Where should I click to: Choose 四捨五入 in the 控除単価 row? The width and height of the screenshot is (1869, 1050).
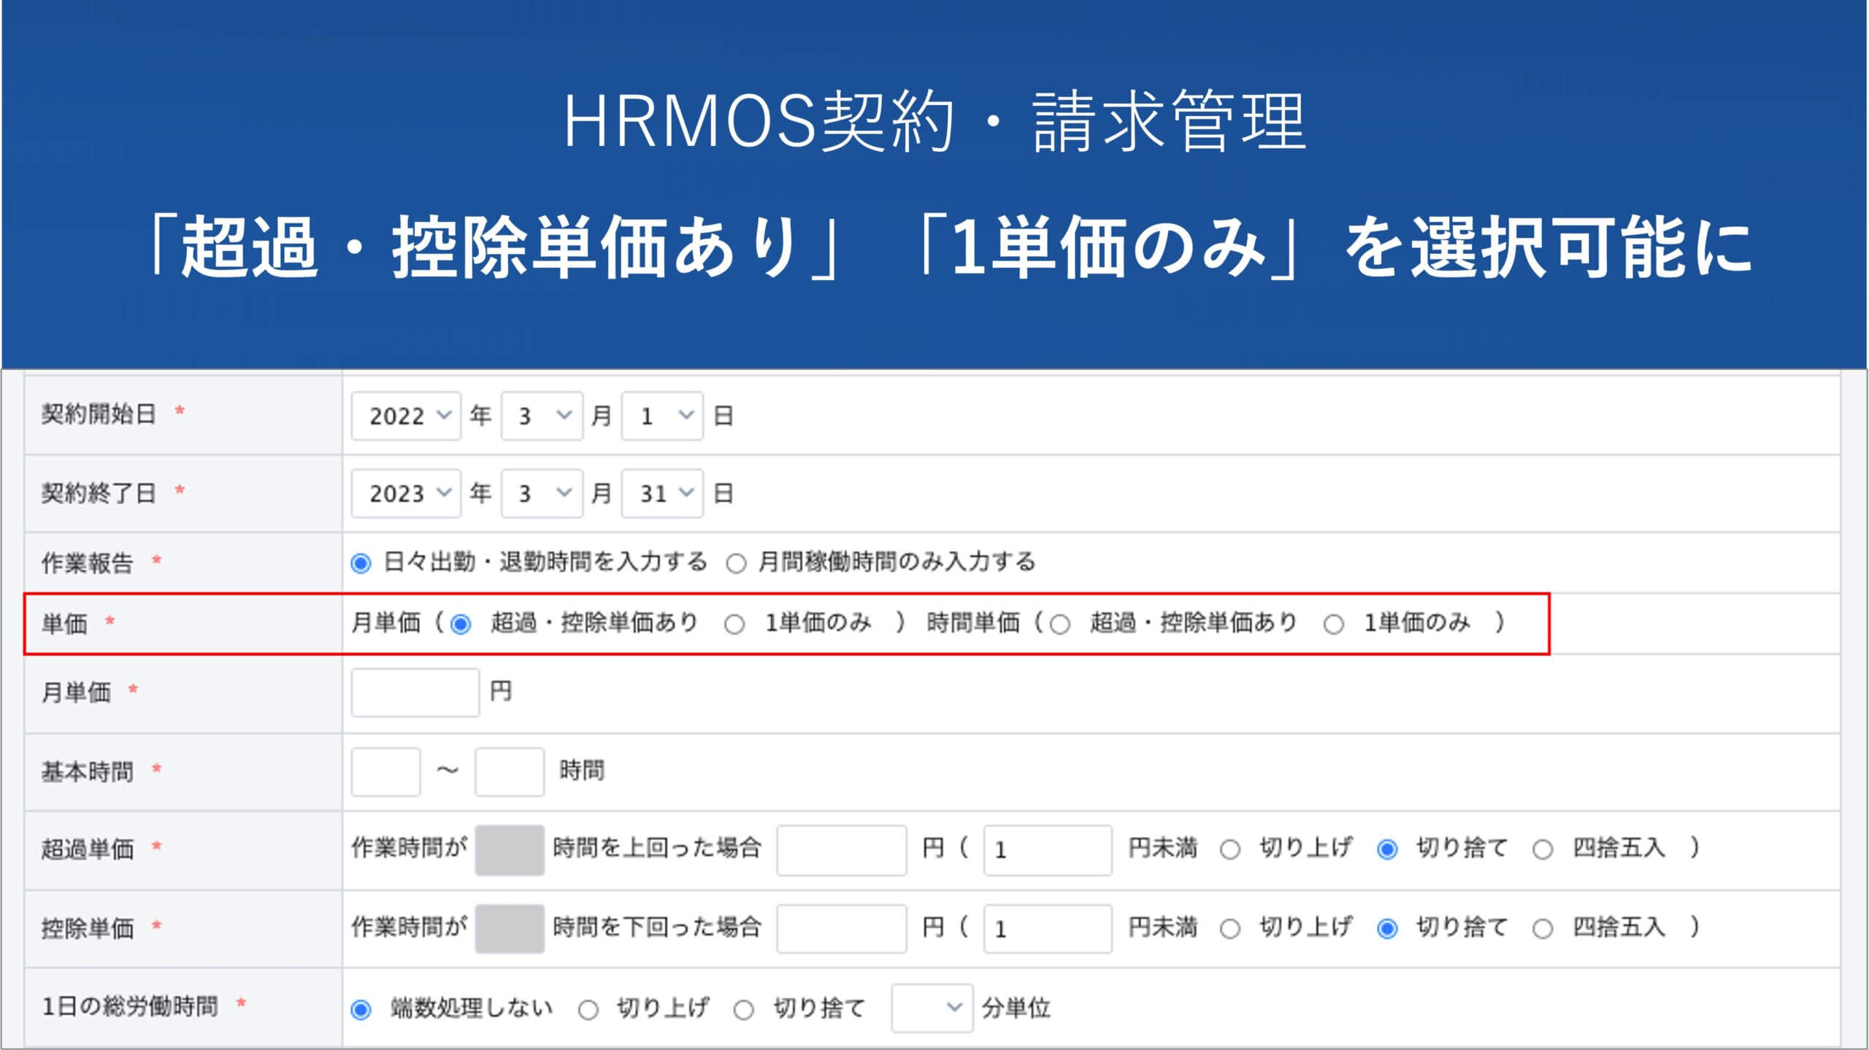point(1543,929)
